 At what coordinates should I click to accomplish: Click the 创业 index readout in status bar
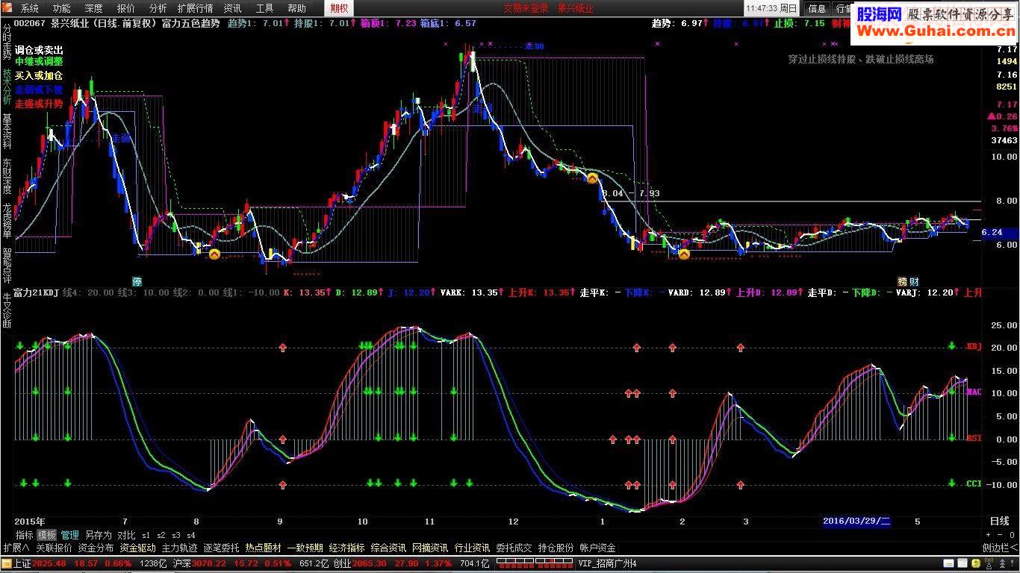click(x=411, y=563)
